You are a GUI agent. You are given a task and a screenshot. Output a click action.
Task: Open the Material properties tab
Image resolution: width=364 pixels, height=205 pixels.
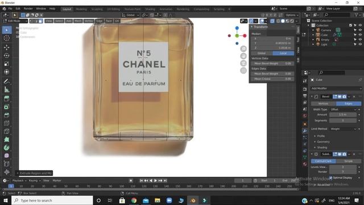(305, 164)
